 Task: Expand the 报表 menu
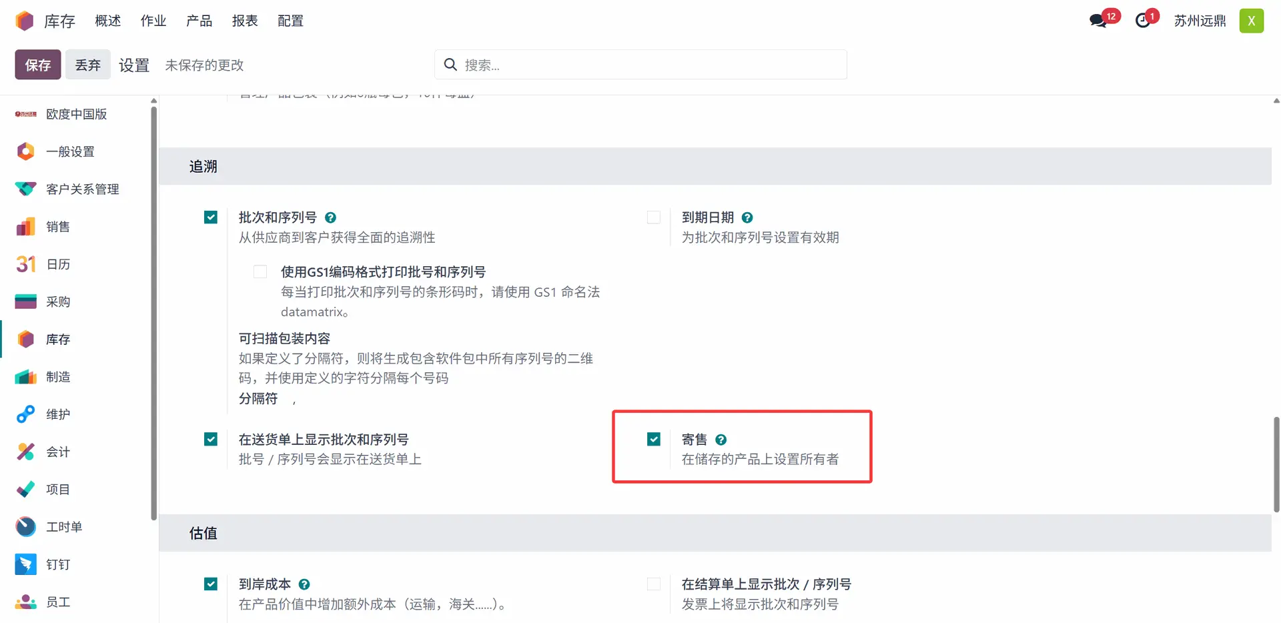click(244, 21)
